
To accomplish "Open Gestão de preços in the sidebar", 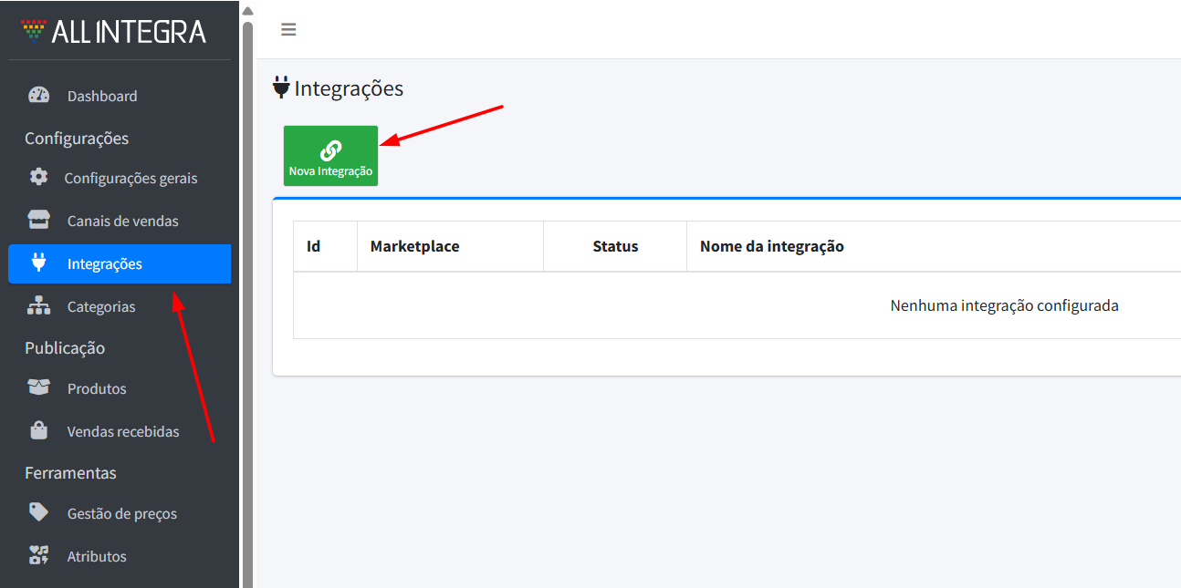I will (x=121, y=513).
